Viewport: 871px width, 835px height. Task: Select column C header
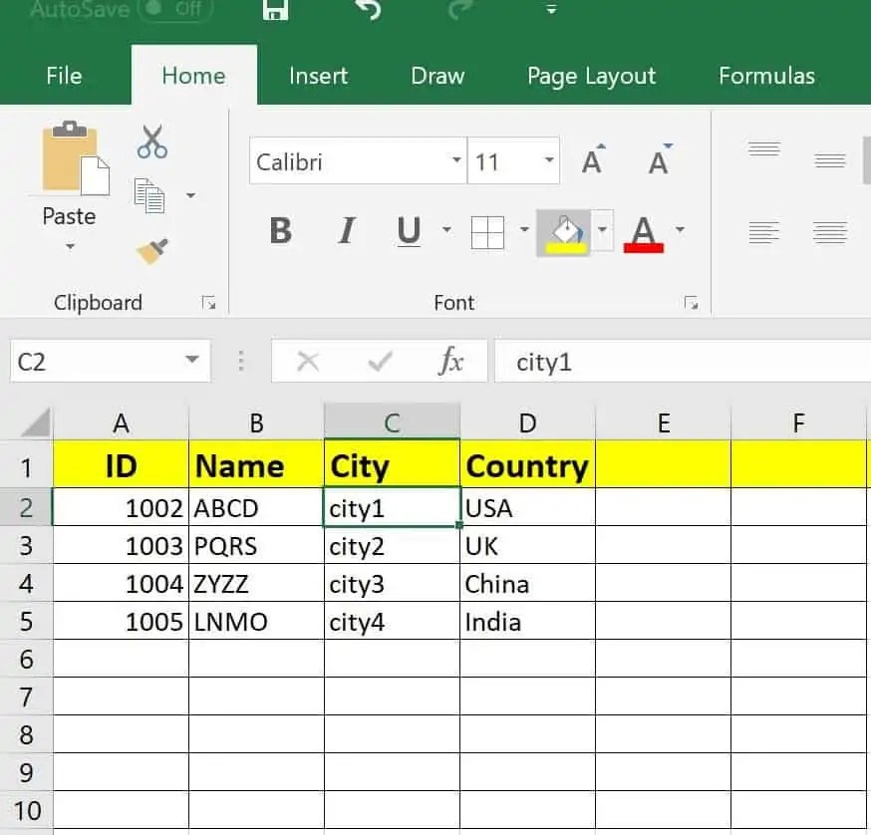point(393,422)
